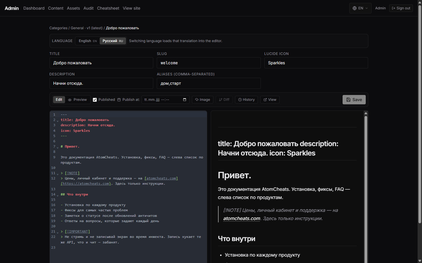Viewport: 422px width, 263px height.
Task: Click the Title input field
Action: pos(101,63)
